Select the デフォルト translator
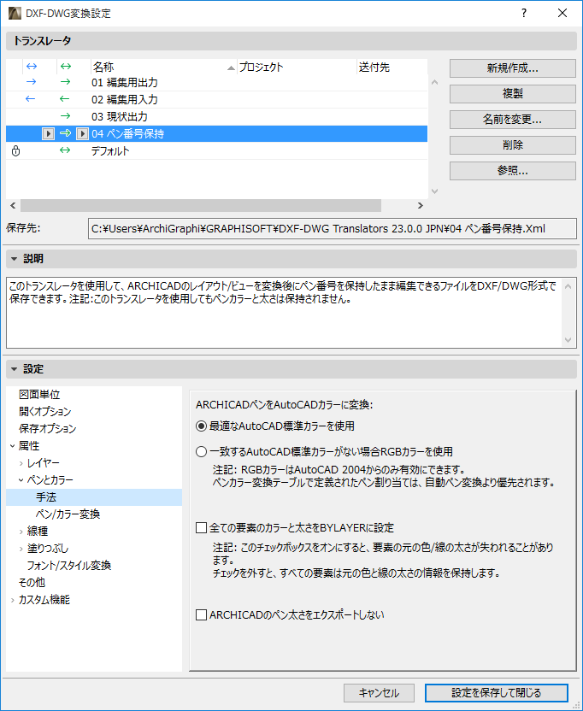Viewport: 583px width, 711px height. (x=217, y=151)
